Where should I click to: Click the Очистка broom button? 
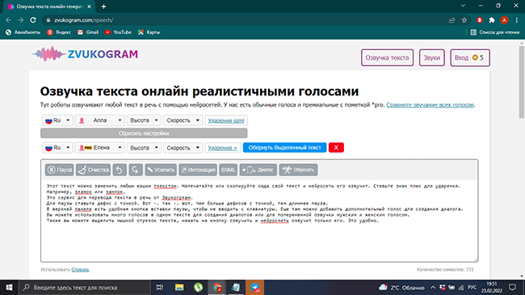[93, 170]
